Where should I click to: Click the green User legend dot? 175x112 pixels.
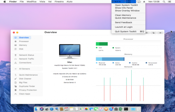pyautogui.click(x=97, y=48)
